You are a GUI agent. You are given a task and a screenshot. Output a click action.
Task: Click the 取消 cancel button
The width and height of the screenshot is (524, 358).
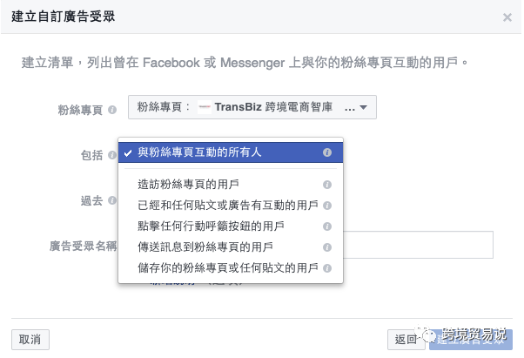pos(30,340)
